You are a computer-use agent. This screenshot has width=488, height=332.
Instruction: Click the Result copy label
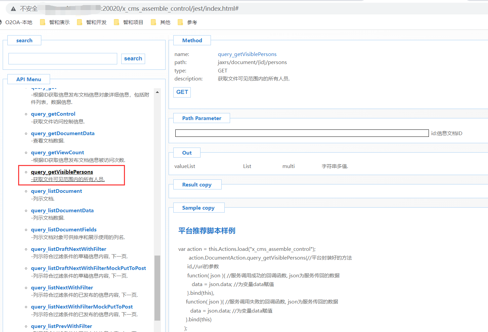(x=197, y=185)
